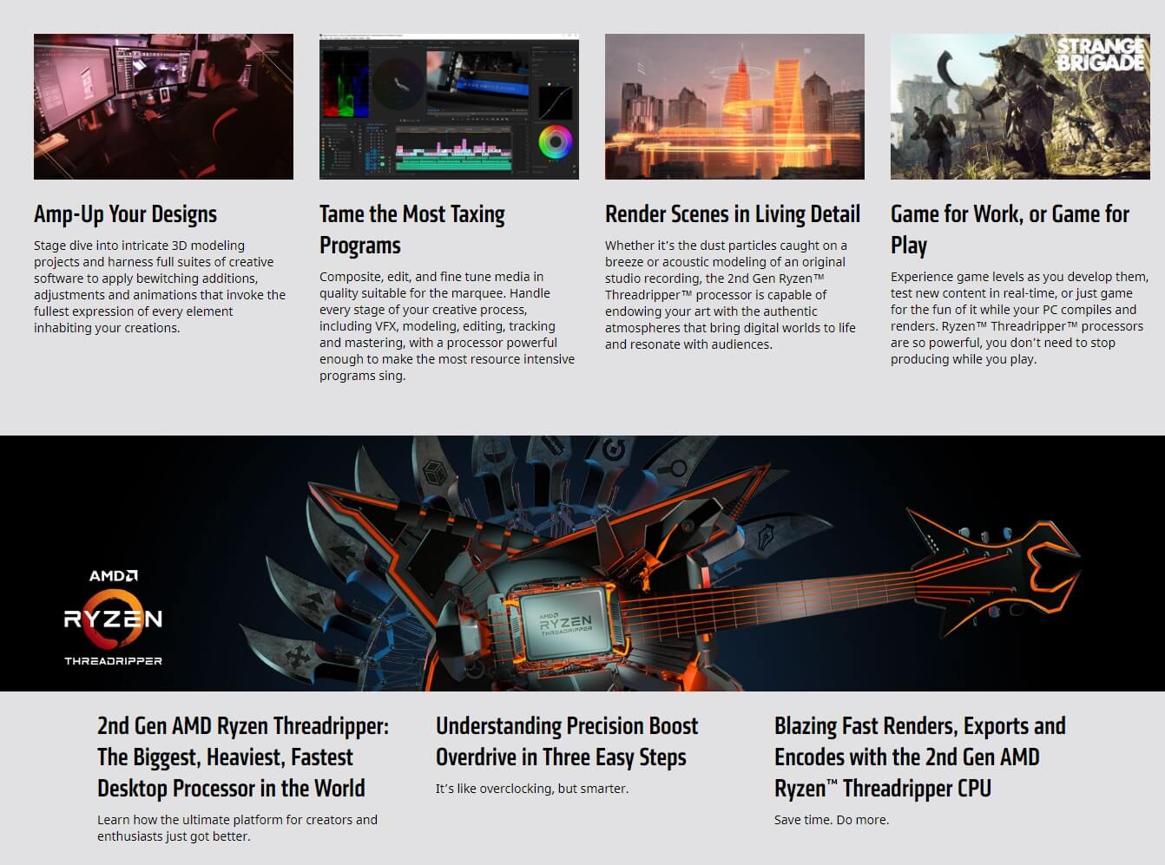
Task: Open the Strange Brigade game thumbnail
Action: pos(1020,107)
